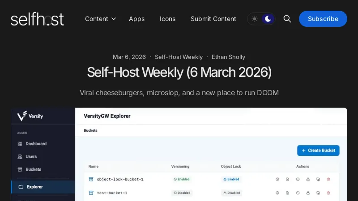Screen dimensions: 358x201
Task: Click the Create Bucket button
Action: [x=318, y=151]
